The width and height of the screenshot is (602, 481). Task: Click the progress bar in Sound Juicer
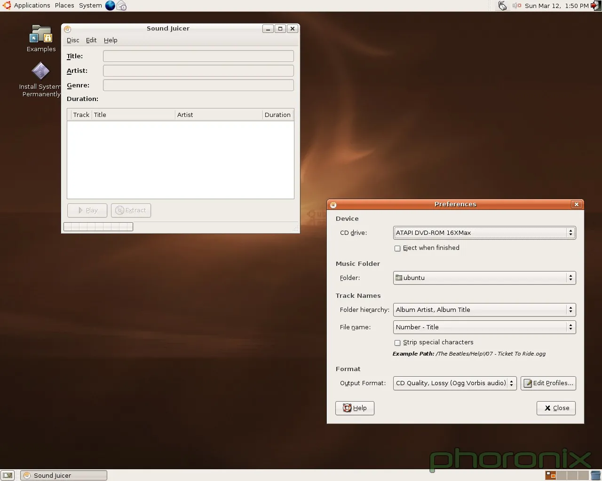pos(98,227)
